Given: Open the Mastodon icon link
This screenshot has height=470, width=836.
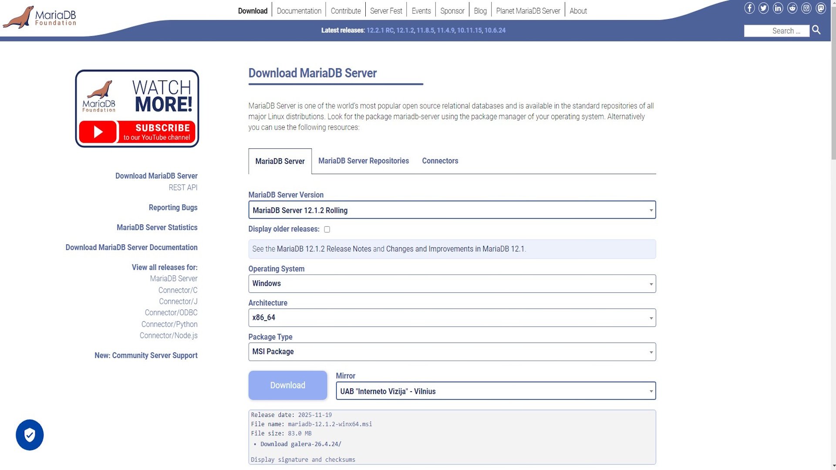Looking at the screenshot, I should tap(821, 8).
